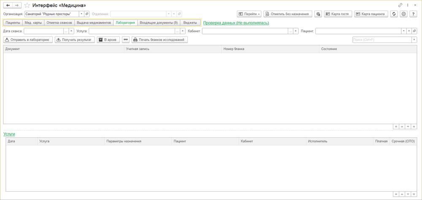Clear the Услуга field with its X

(183, 31)
